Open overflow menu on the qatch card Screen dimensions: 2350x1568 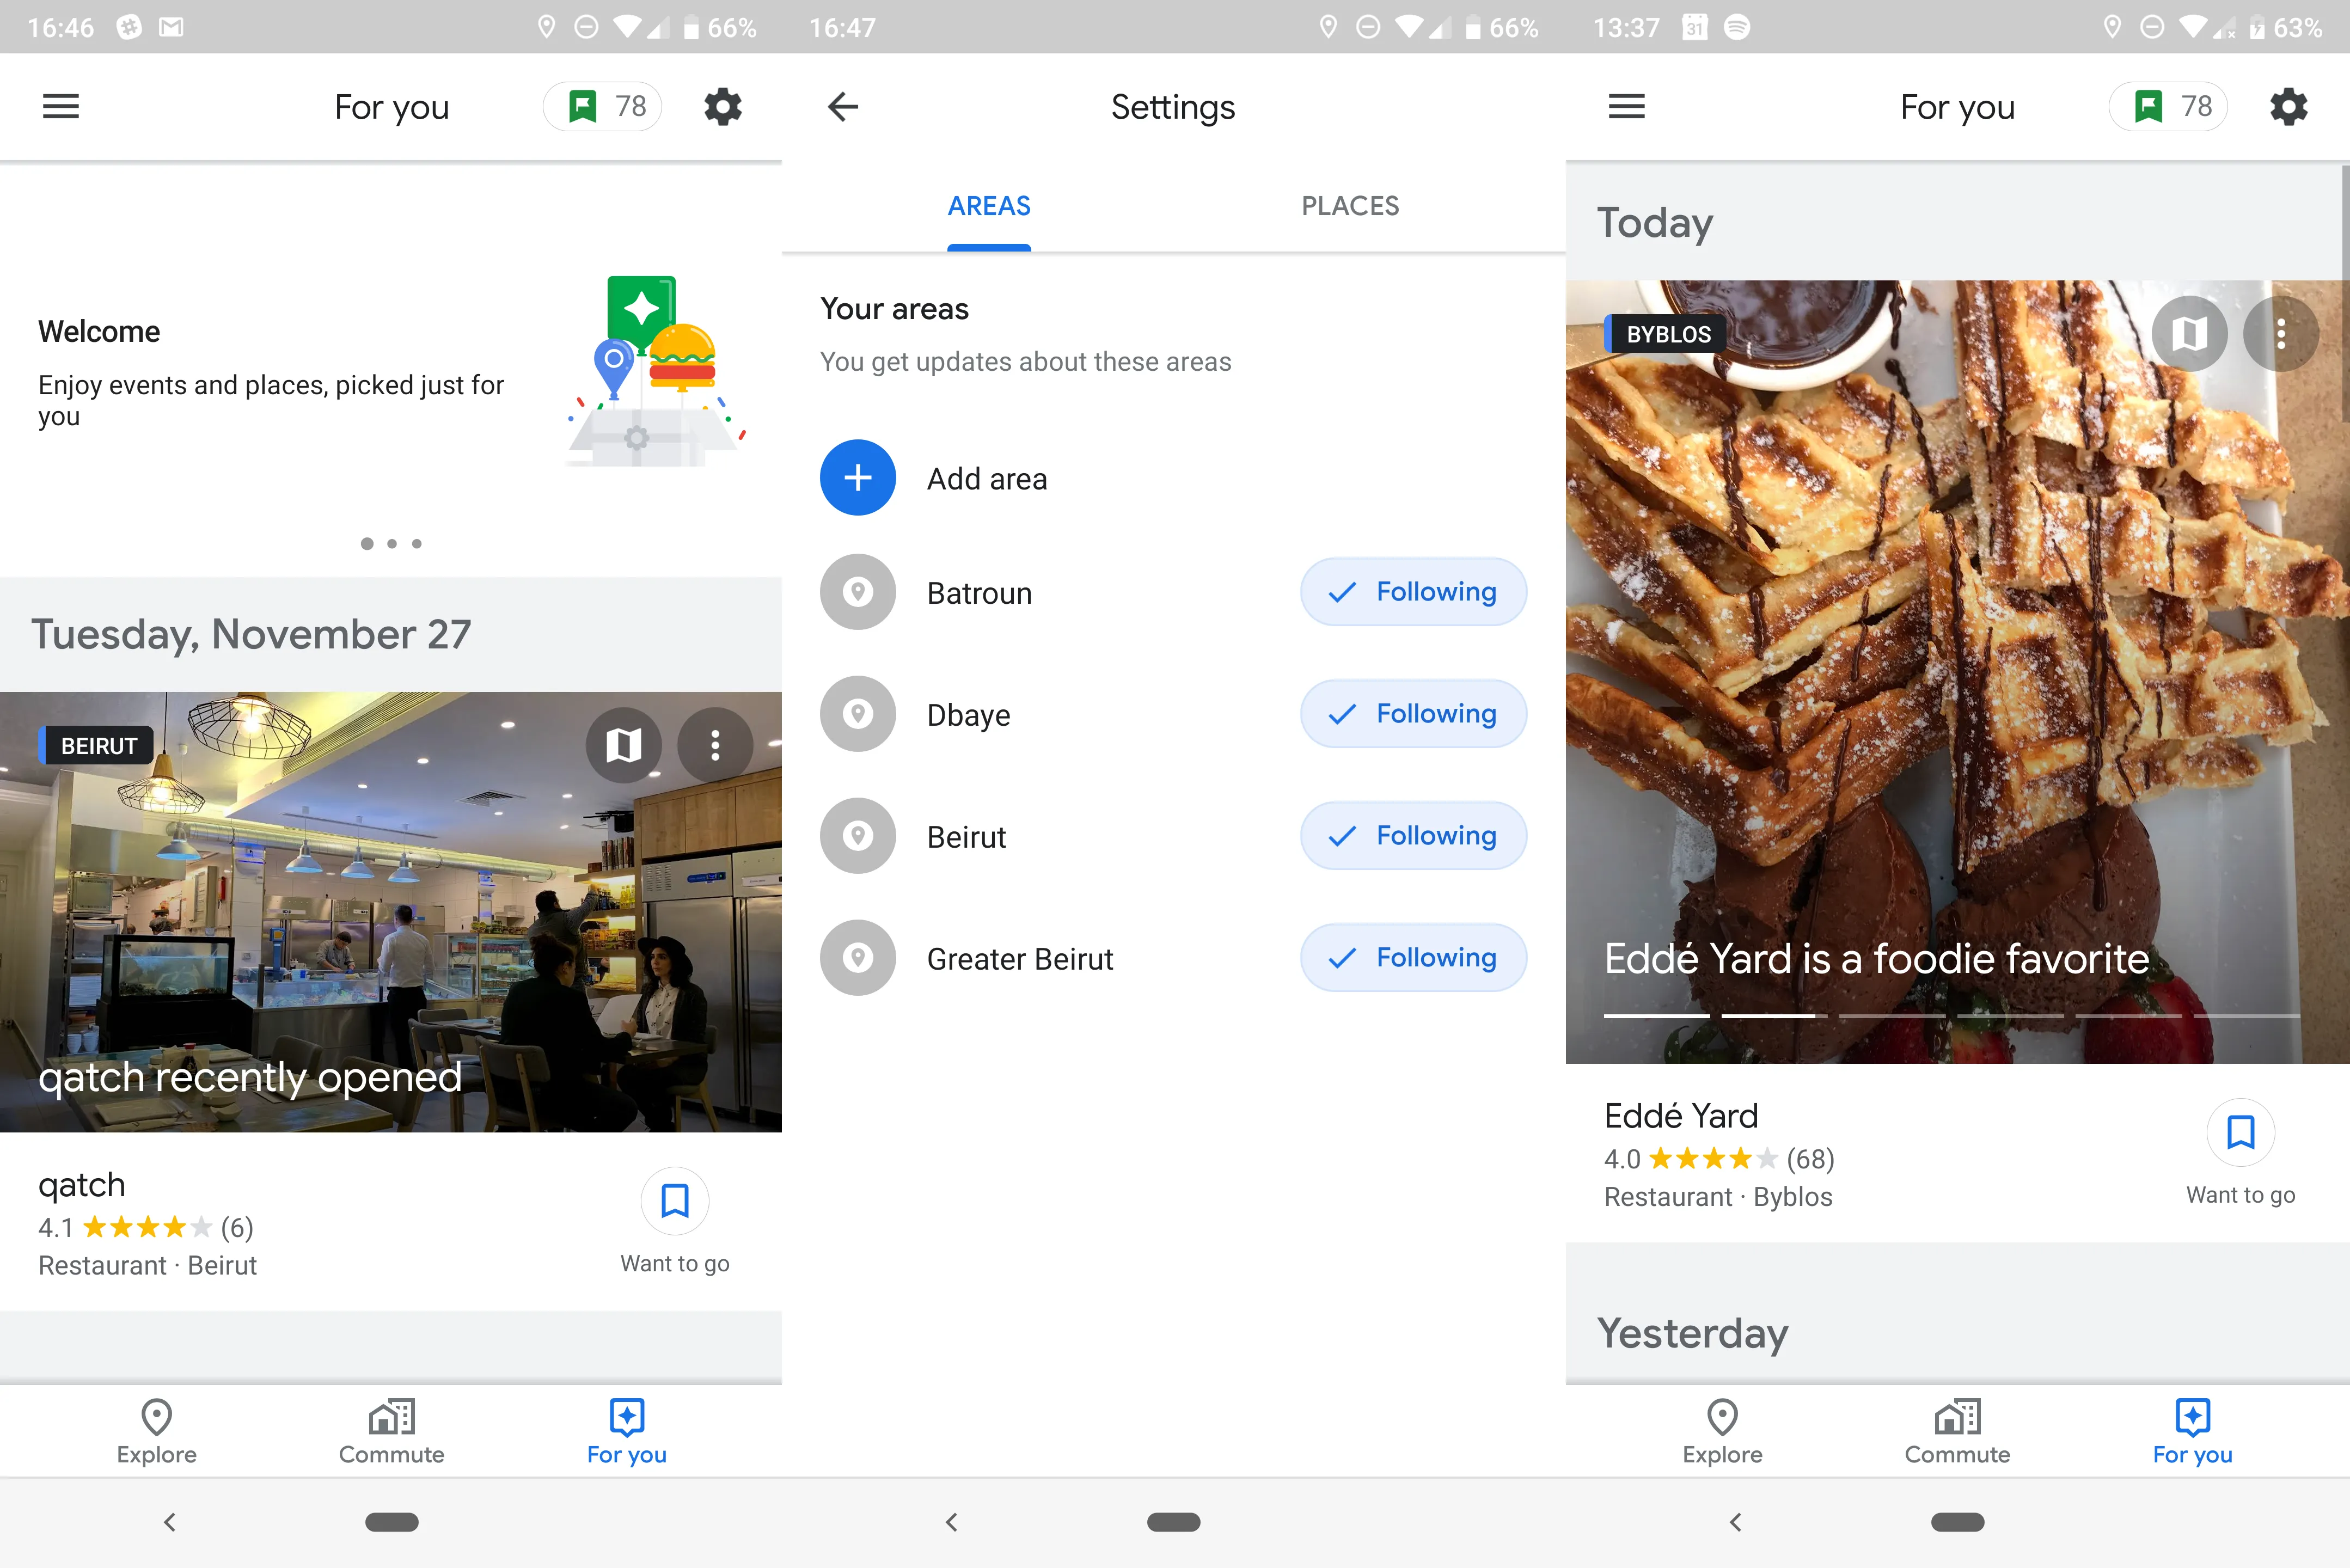click(x=716, y=745)
